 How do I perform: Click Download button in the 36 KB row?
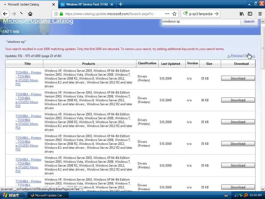pos(238,100)
